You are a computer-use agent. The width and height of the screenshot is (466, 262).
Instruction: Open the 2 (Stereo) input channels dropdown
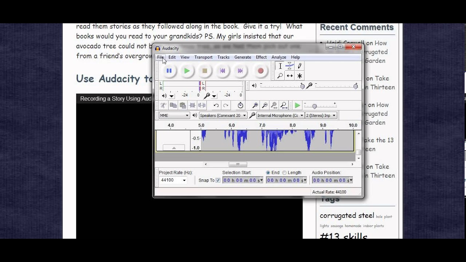pos(321,115)
